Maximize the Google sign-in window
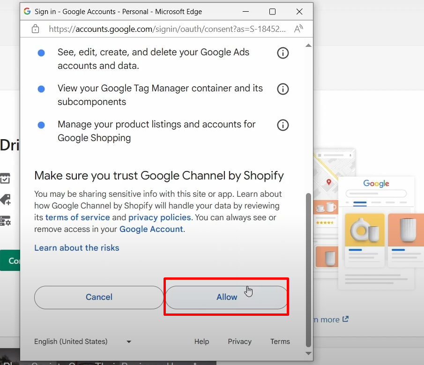Screen dimensions: 424x365 click(272, 11)
